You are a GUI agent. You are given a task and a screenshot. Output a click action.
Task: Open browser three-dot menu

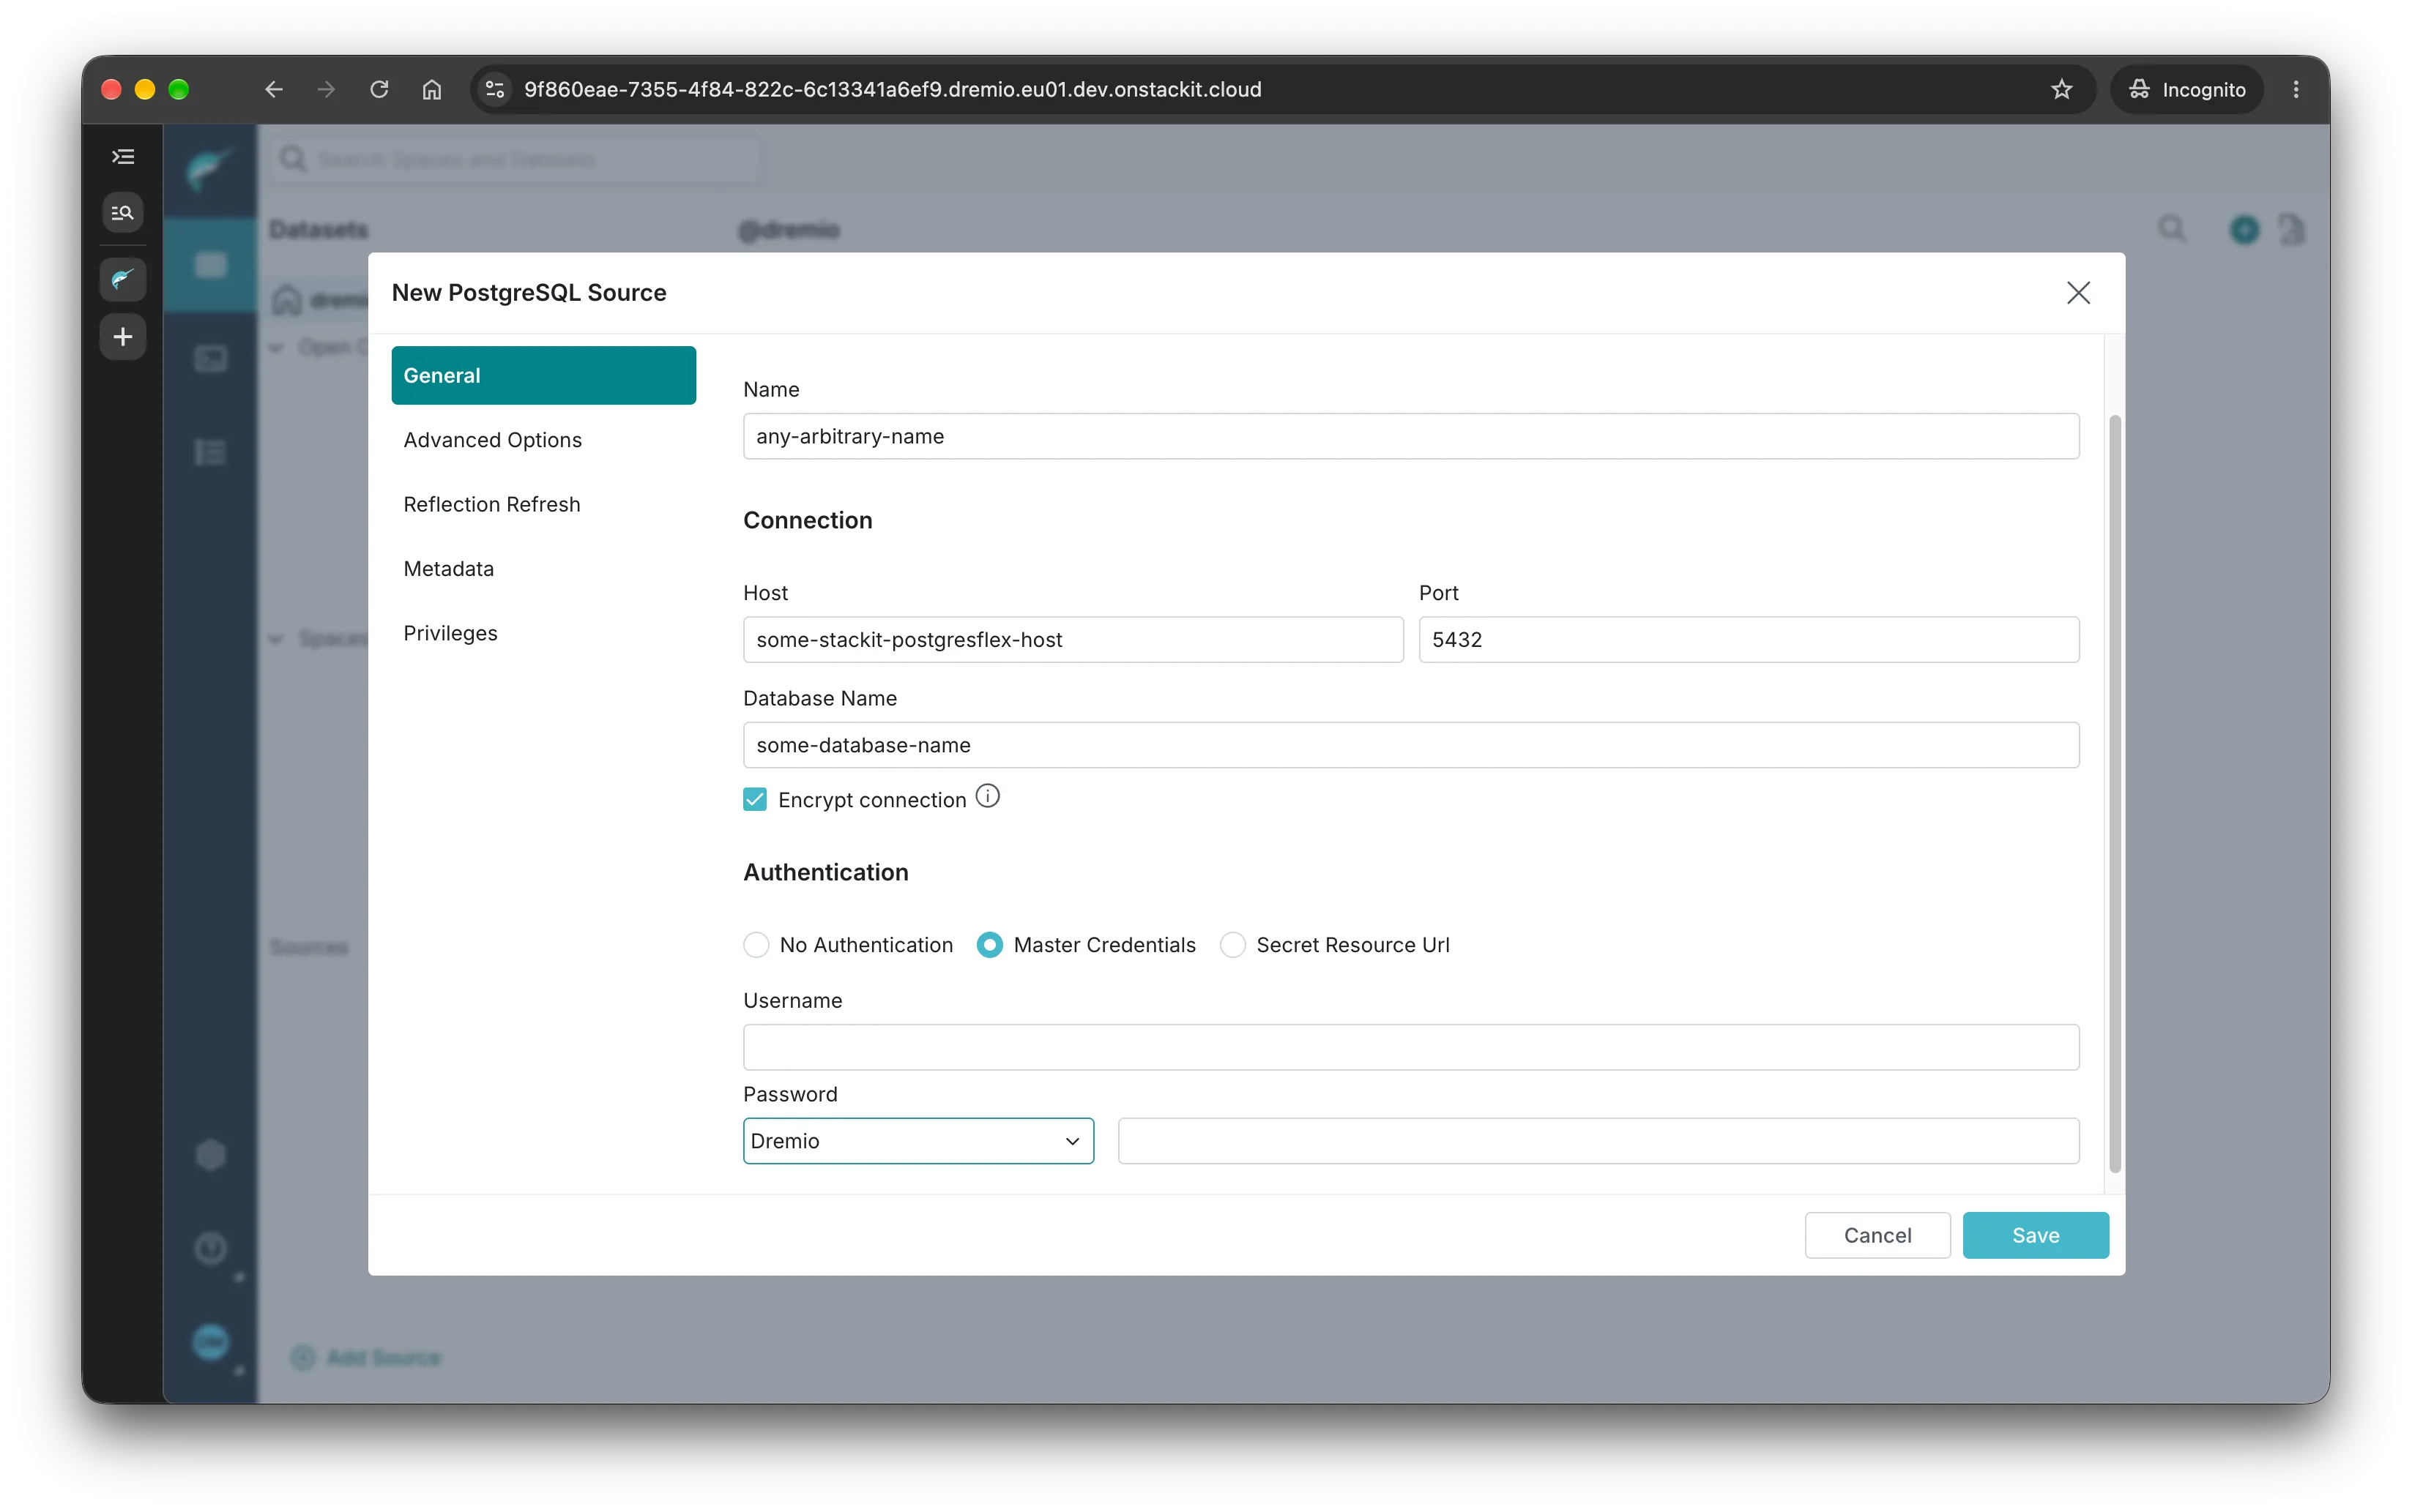pos(2295,89)
